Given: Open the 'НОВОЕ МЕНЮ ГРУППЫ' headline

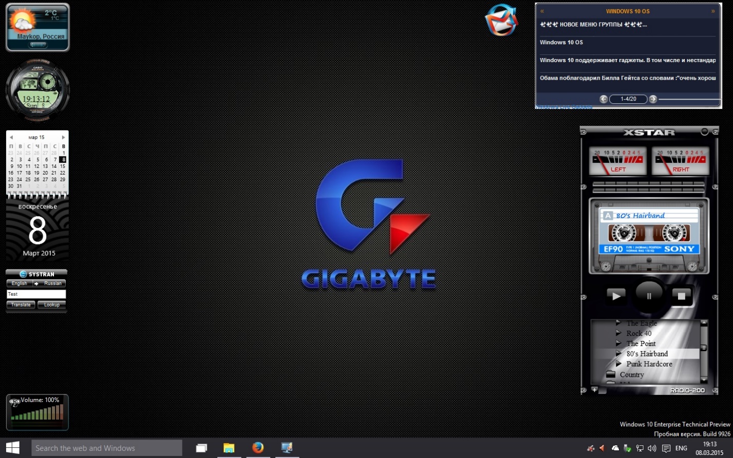Looking at the screenshot, I should 593,25.
